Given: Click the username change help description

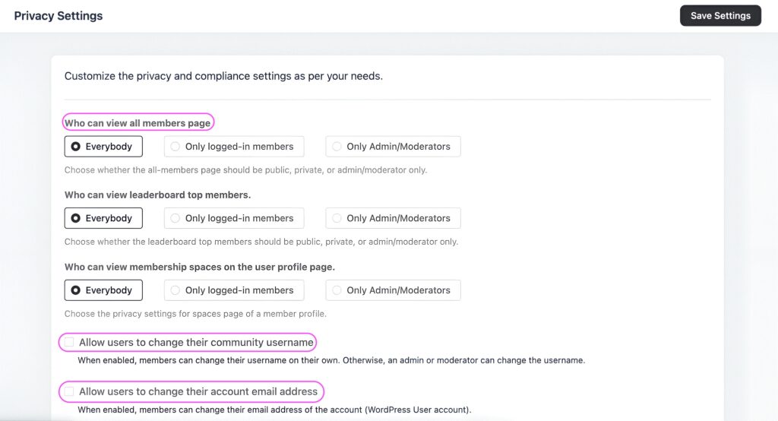Looking at the screenshot, I should [330, 360].
